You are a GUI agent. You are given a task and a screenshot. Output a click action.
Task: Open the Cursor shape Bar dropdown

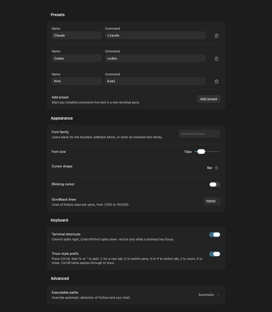click(213, 168)
